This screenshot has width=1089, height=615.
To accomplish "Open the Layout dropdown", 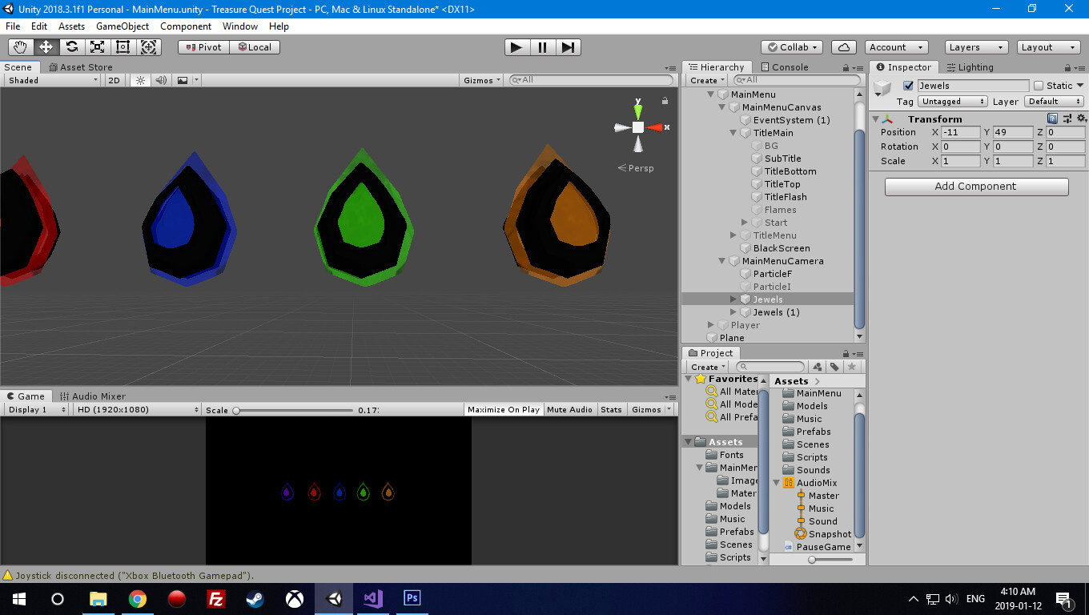I will (x=1048, y=47).
